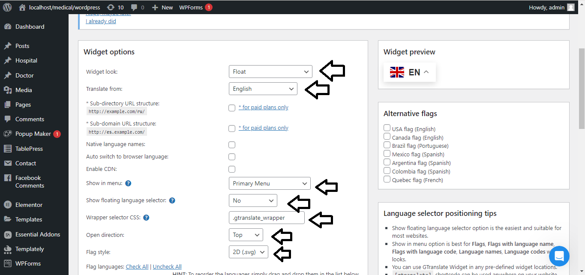The width and height of the screenshot is (585, 275).
Task: Expand the Translate from language dropdown
Action: tap(263, 89)
